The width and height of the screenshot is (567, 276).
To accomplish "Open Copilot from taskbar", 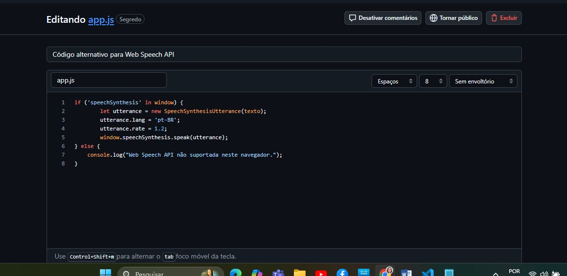I will [x=257, y=273].
